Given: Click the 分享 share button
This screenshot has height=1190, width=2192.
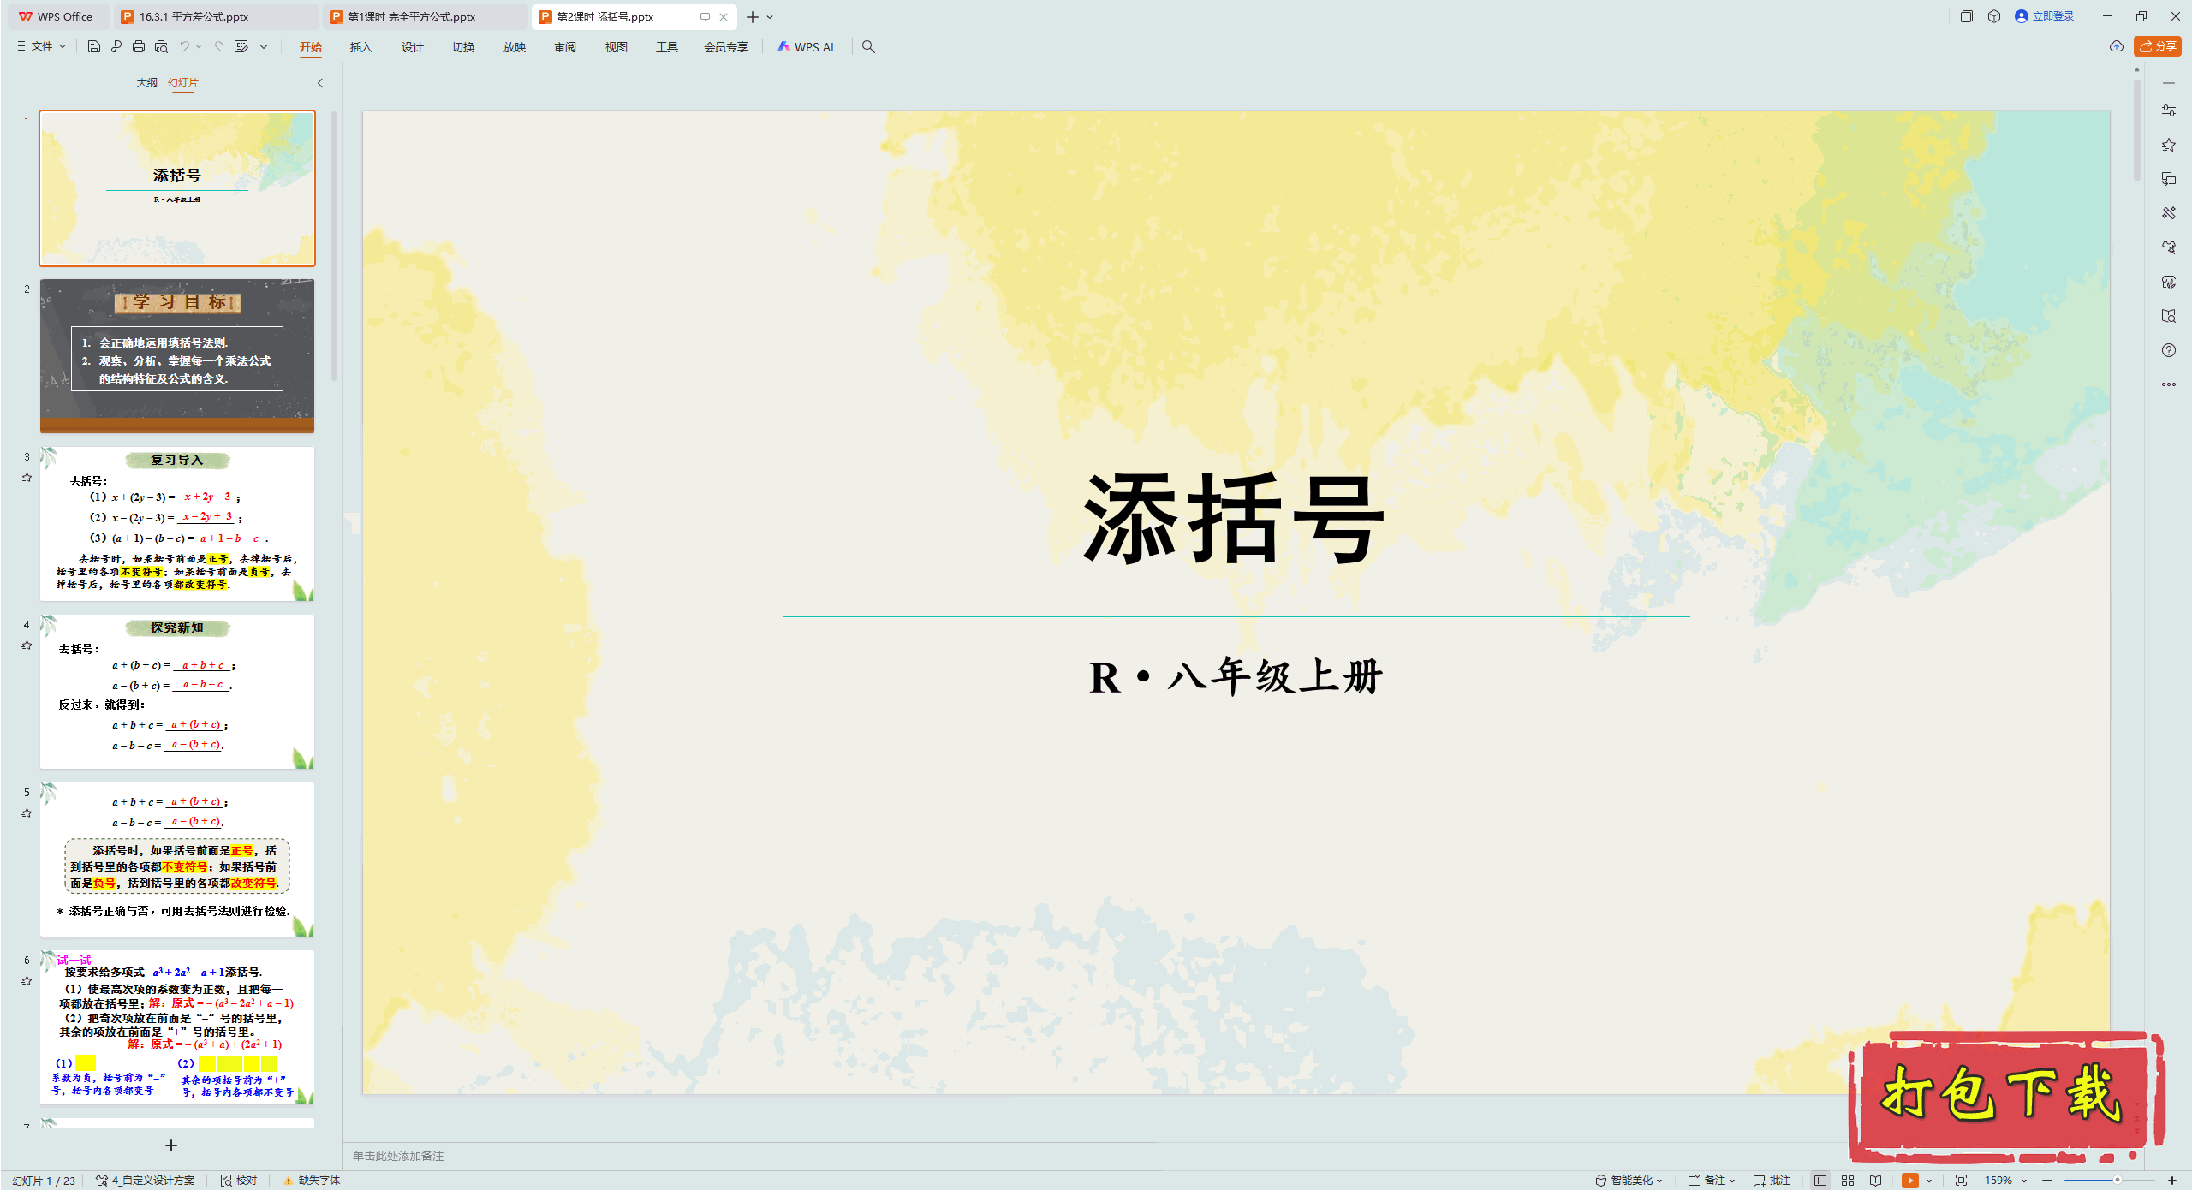Looking at the screenshot, I should pos(2158,46).
